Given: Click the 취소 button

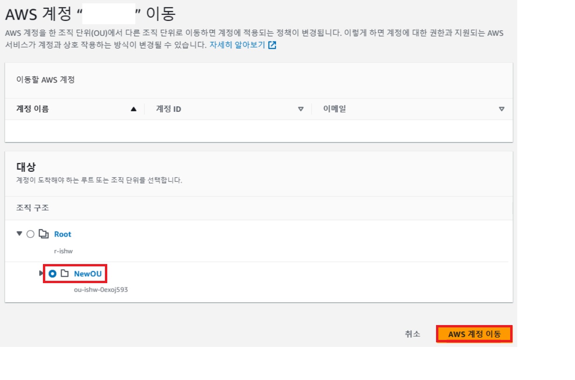Looking at the screenshot, I should click(413, 334).
